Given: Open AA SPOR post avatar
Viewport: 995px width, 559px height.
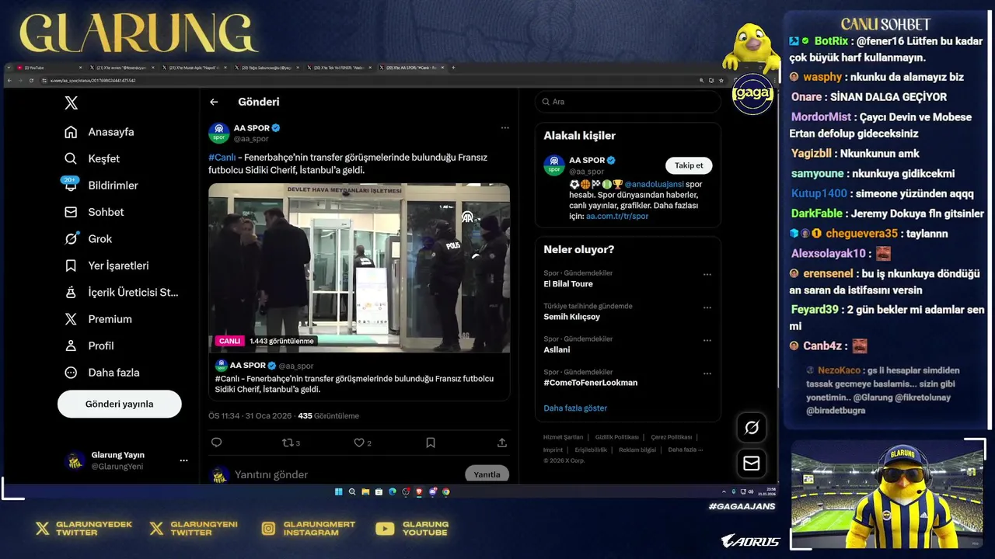Looking at the screenshot, I should click(218, 133).
